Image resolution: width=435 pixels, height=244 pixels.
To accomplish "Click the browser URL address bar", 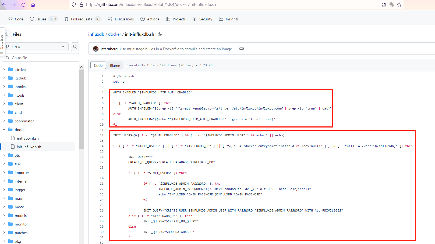I will (x=226, y=5).
